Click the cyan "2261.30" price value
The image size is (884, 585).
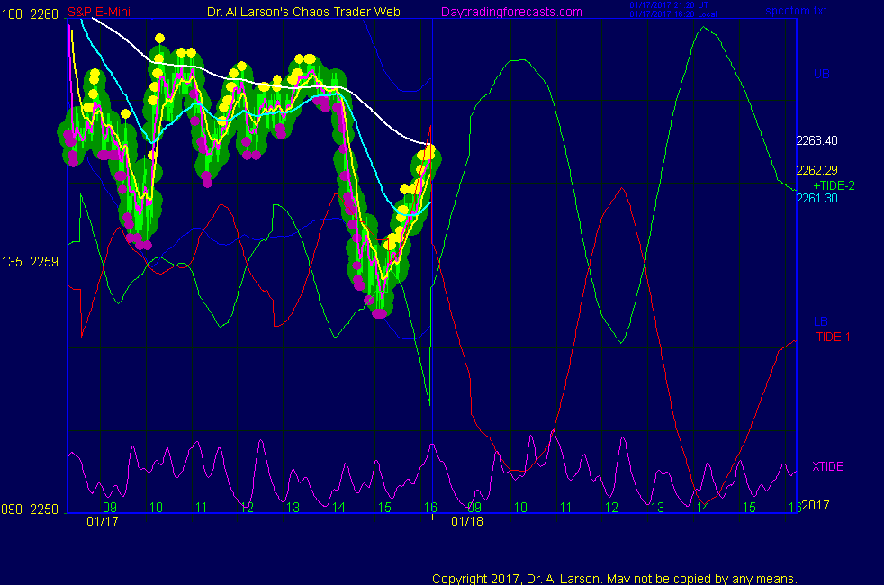816,198
